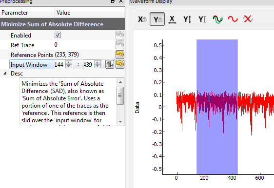Select the Y default range icon
This screenshot has width=274, height=188.
tap(202, 19)
